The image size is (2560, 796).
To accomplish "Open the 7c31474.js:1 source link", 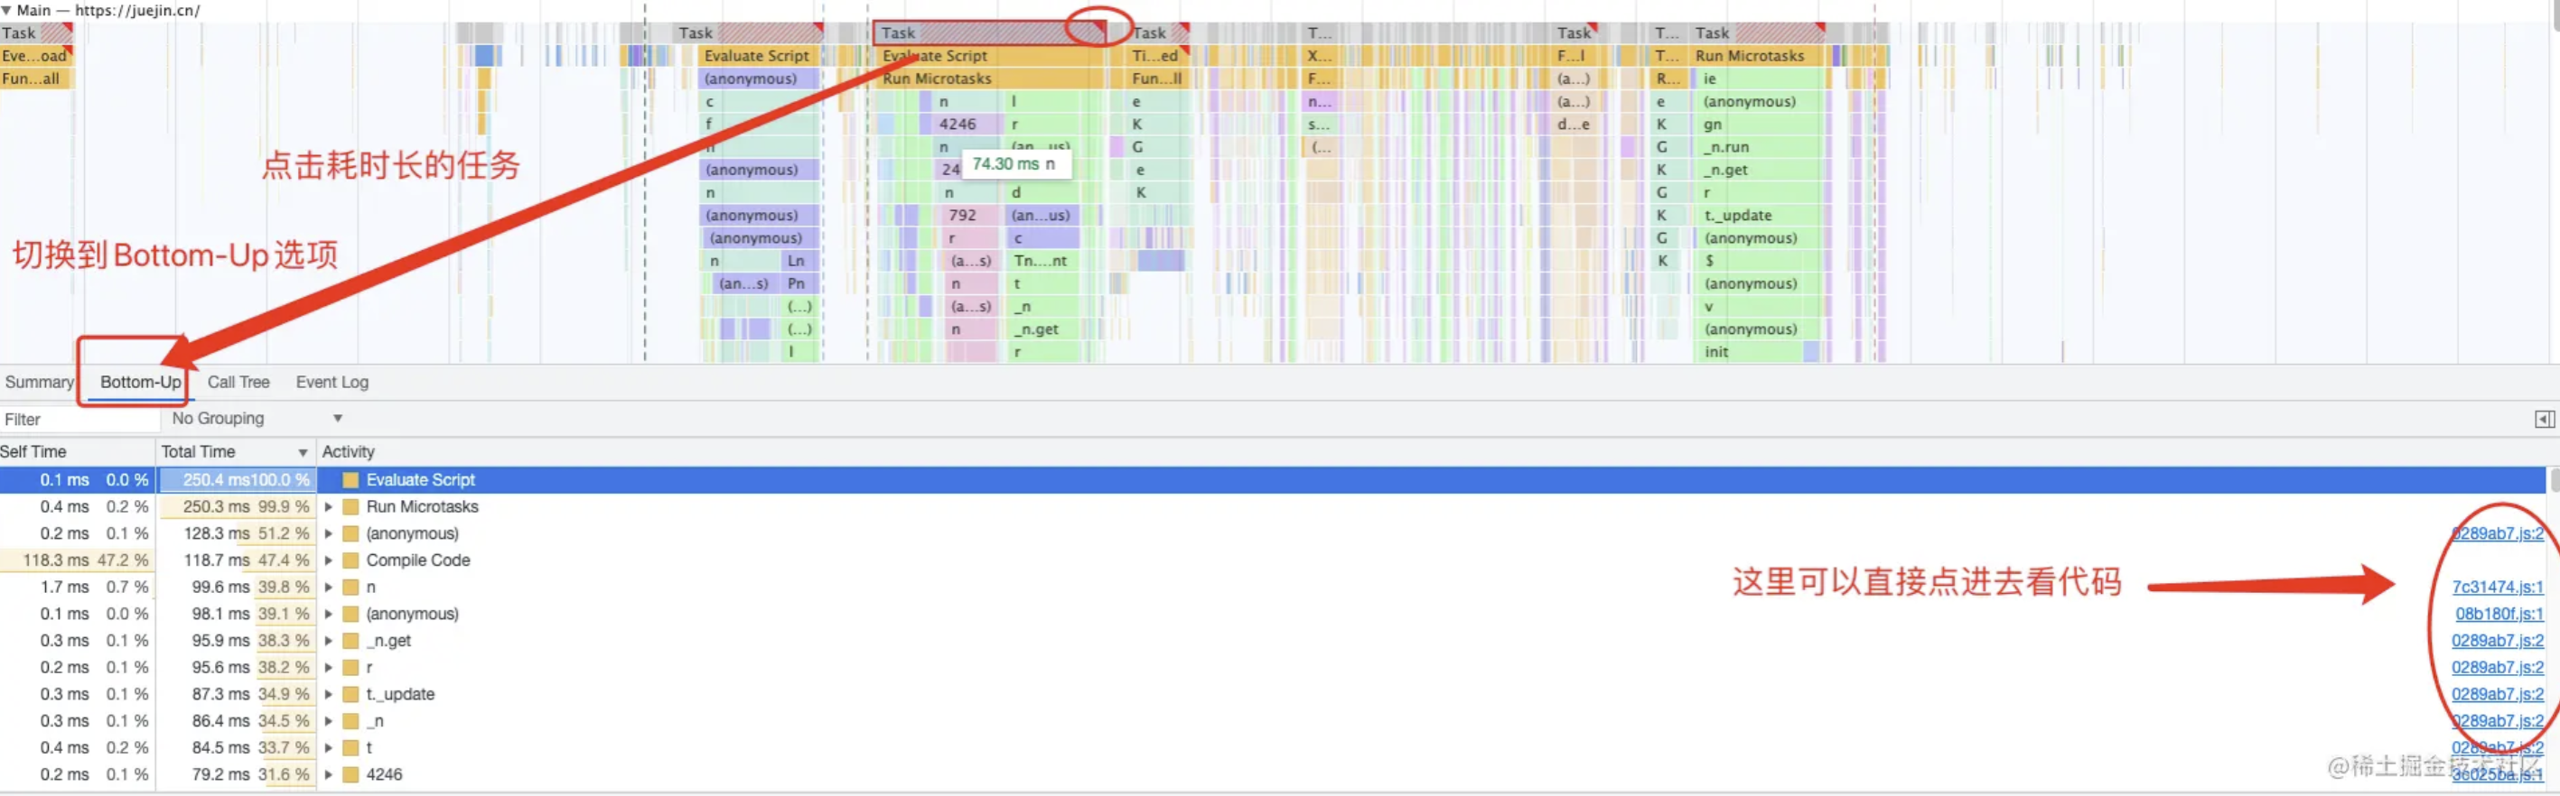I will tap(2497, 588).
